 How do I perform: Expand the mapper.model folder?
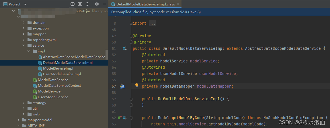(19, 120)
